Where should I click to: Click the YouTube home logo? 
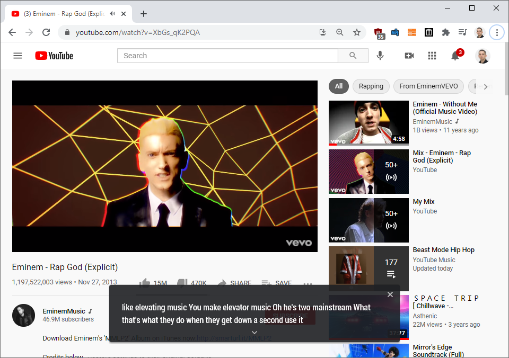click(54, 55)
